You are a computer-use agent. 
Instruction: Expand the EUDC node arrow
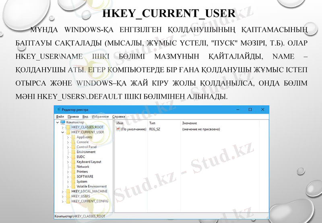[x=68, y=157]
